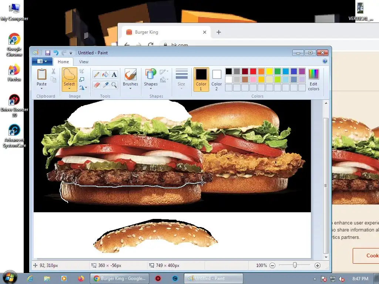379x284 pixels.
Task: Select the Magnifier tool
Action: pyautogui.click(x=114, y=85)
